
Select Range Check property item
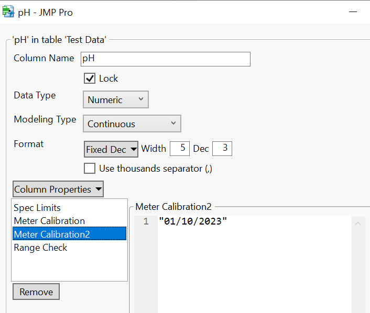(40, 248)
